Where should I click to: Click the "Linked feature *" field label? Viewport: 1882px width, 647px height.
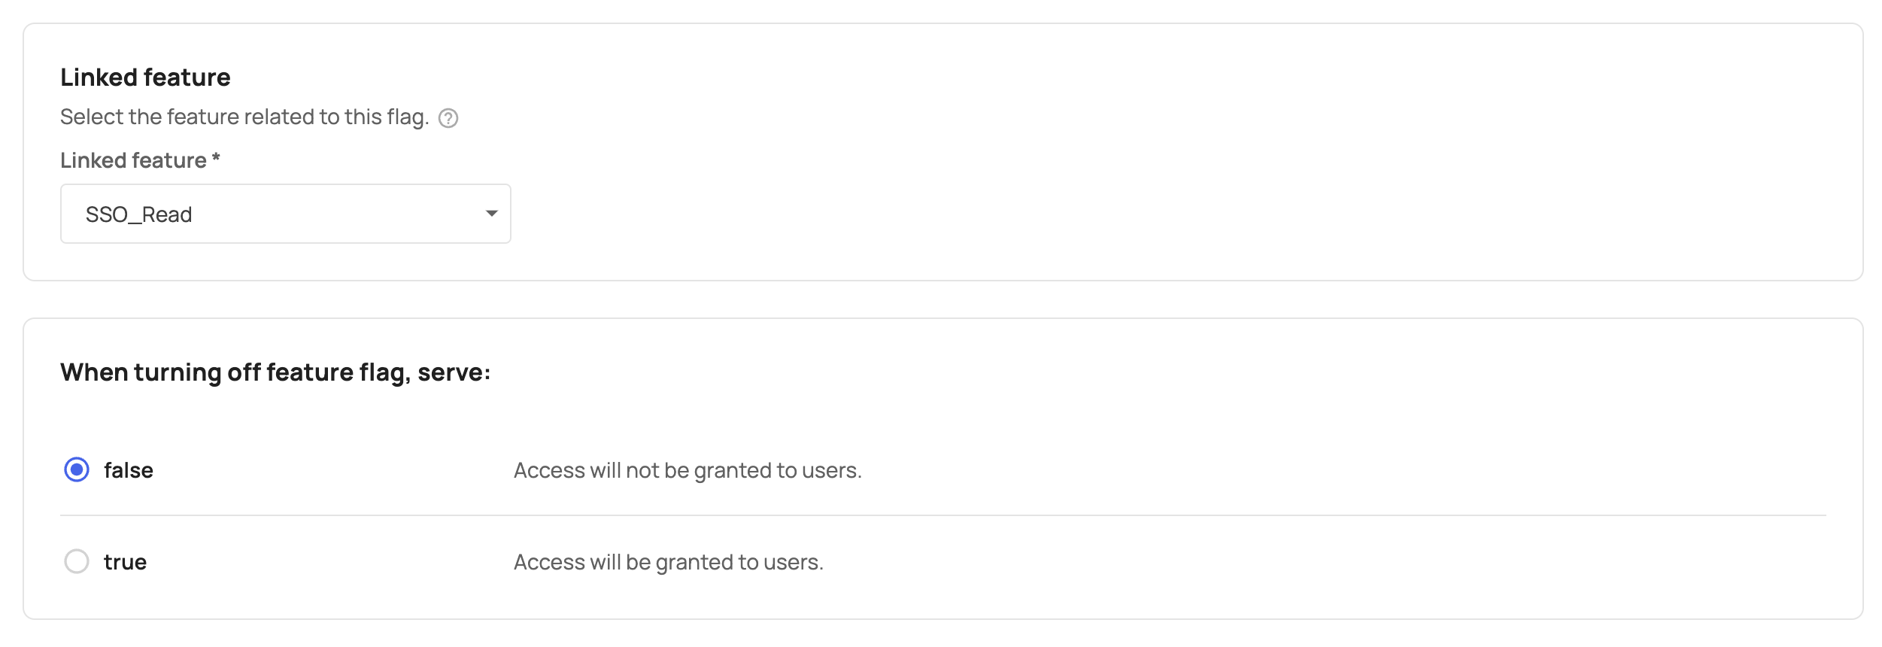pyautogui.click(x=133, y=160)
